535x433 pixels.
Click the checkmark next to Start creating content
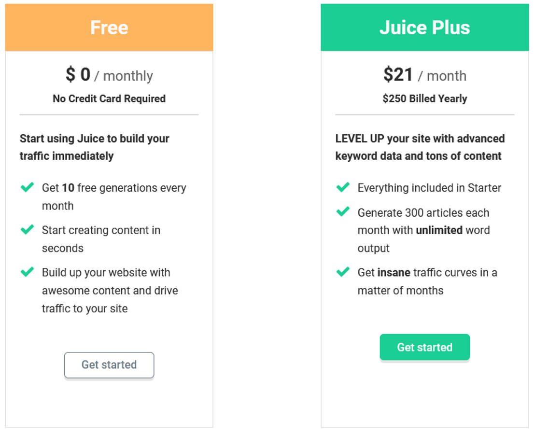28,230
